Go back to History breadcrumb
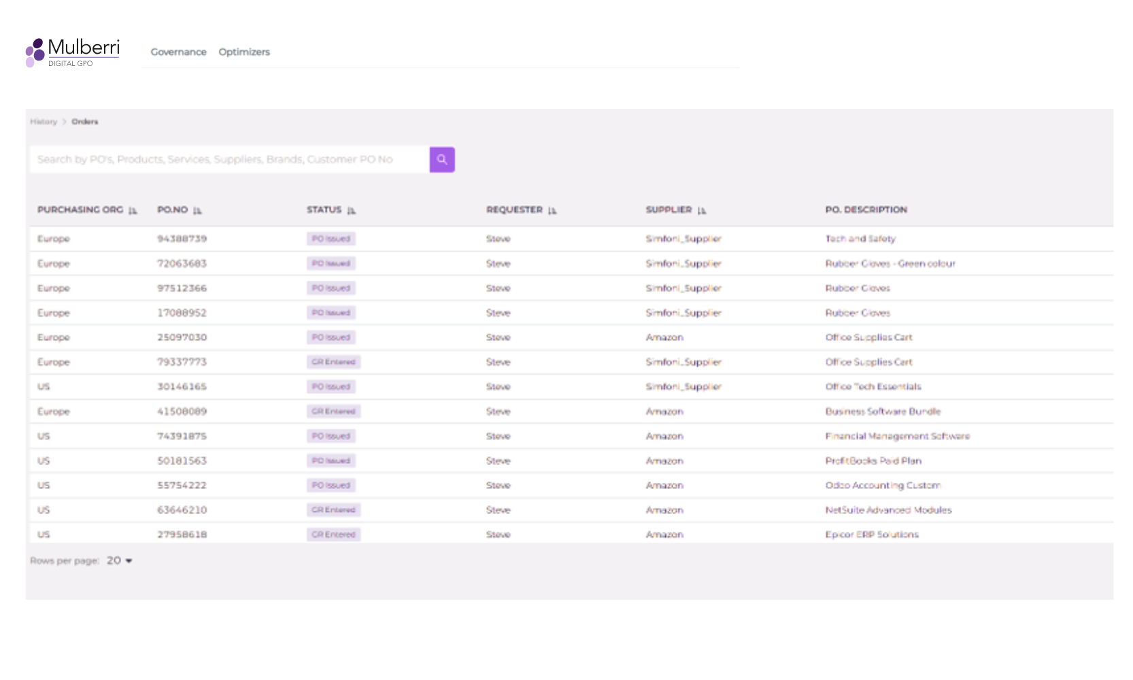The height and width of the screenshot is (680, 1133). 44,122
